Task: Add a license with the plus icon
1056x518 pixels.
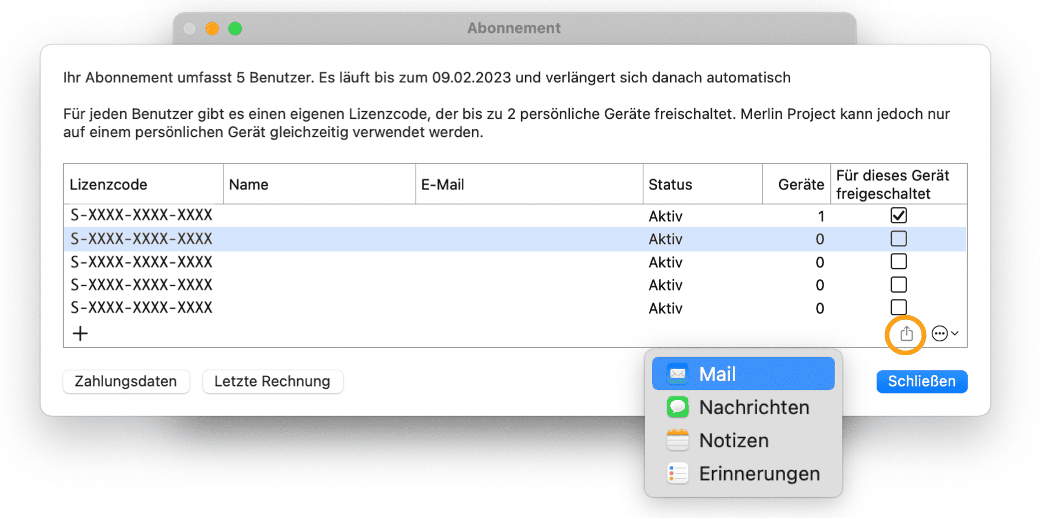Action: (x=80, y=334)
